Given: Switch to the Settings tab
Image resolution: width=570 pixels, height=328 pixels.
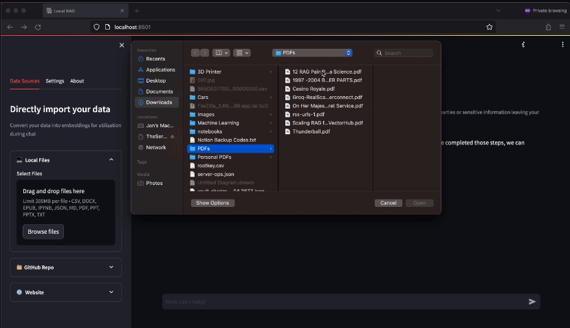Looking at the screenshot, I should [55, 81].
